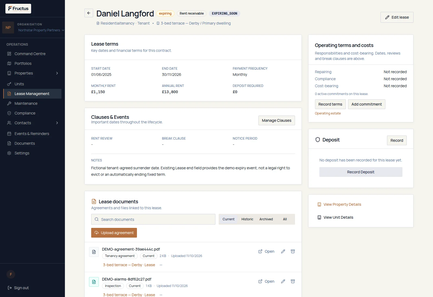Expand the Properties submenu chevron
Viewport: 433px width, 297px height.
[x=57, y=73]
